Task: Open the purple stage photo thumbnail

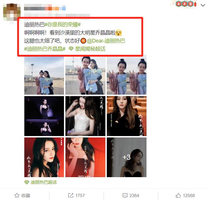Action: click(x=44, y=116)
